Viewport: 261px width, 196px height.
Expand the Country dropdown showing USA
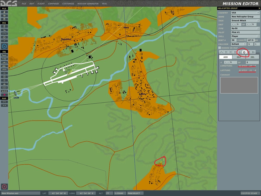pyautogui.click(x=245, y=13)
